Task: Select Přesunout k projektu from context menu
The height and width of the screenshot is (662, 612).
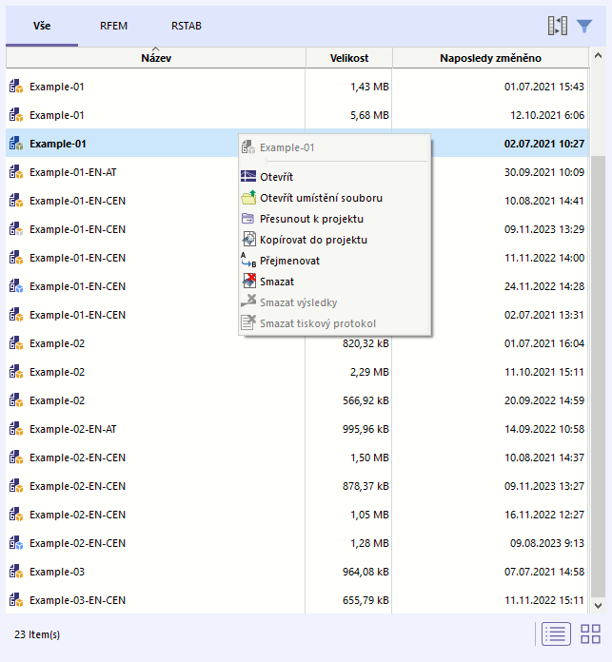Action: click(x=311, y=219)
